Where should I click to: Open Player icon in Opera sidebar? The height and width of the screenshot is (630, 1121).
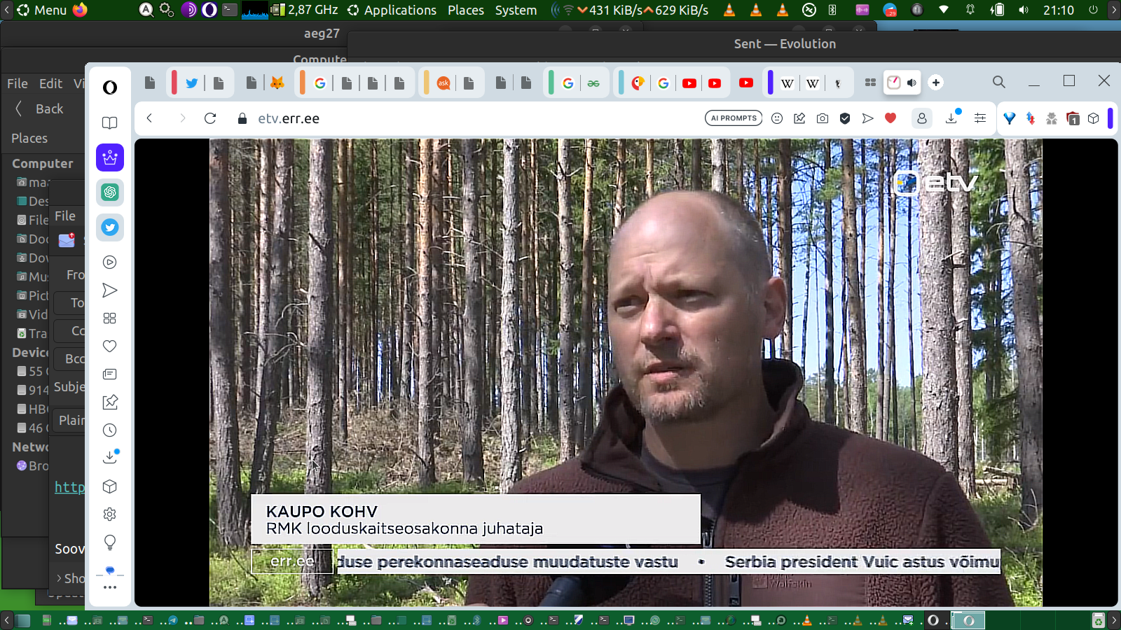(110, 262)
